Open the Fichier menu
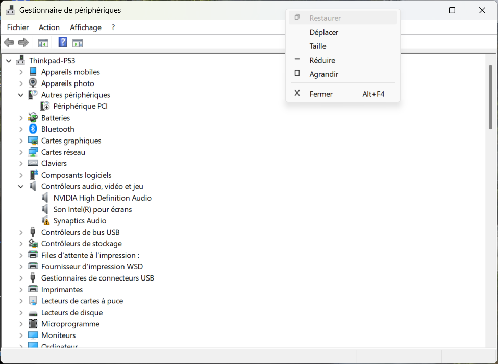 pyautogui.click(x=18, y=27)
